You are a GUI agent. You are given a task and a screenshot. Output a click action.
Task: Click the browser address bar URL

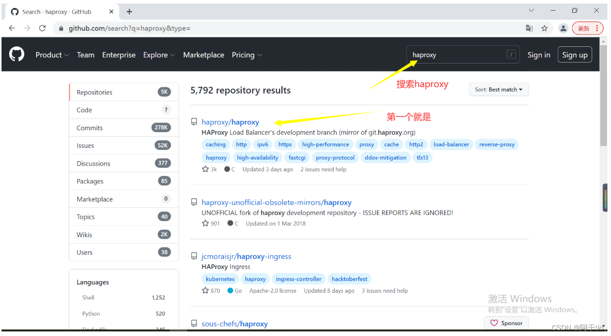tap(130, 28)
